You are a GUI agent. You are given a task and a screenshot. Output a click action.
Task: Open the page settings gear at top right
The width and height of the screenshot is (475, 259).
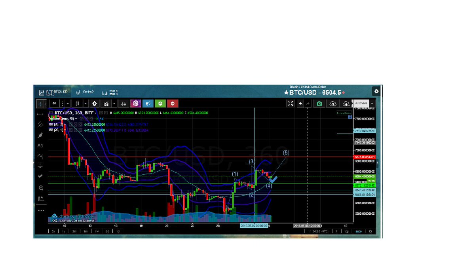point(376,91)
